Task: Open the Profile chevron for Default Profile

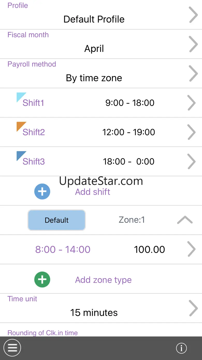Action: 193,15
